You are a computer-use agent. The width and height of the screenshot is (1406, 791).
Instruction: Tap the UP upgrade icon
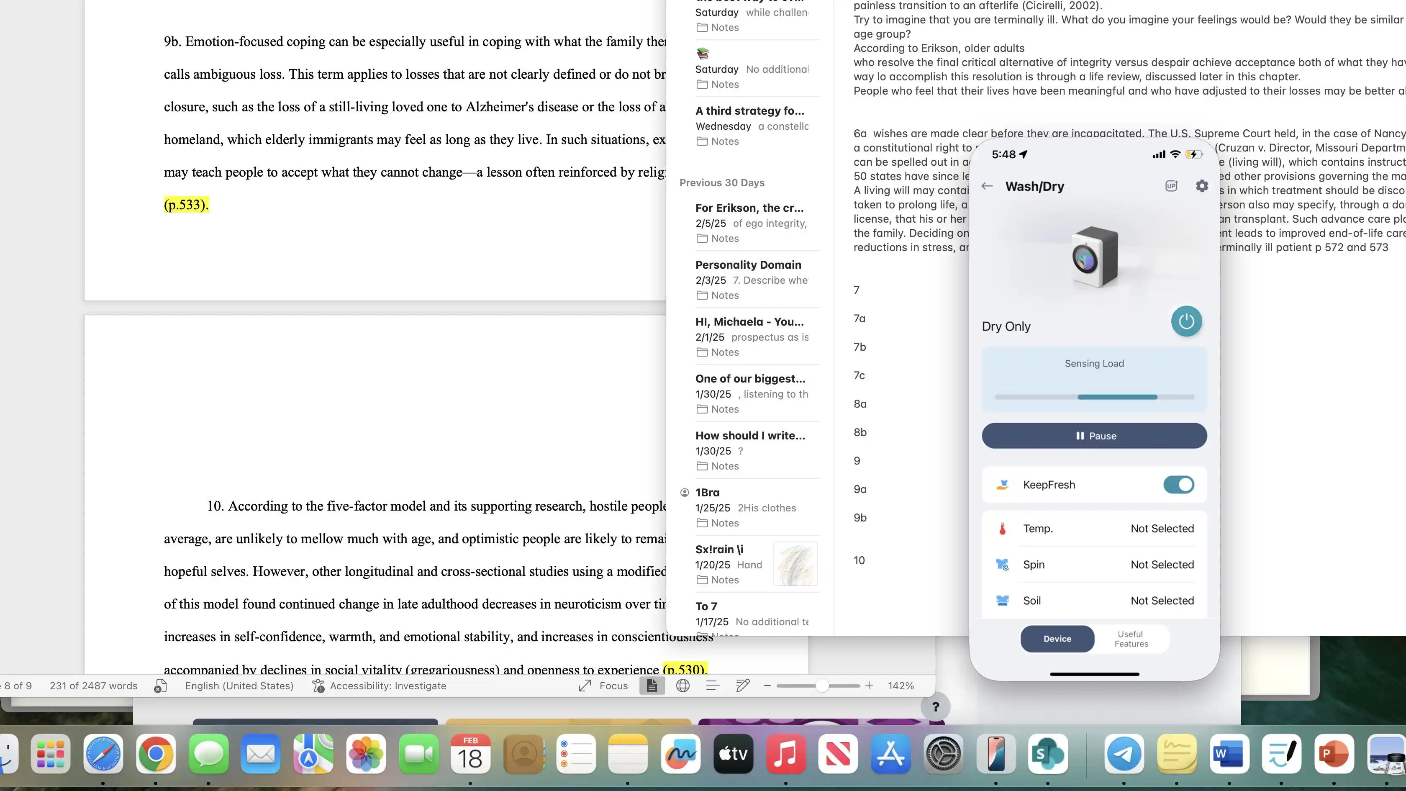pyautogui.click(x=1171, y=186)
